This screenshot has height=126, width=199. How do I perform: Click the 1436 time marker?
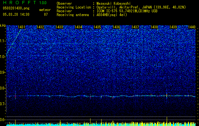[x=116, y=27]
